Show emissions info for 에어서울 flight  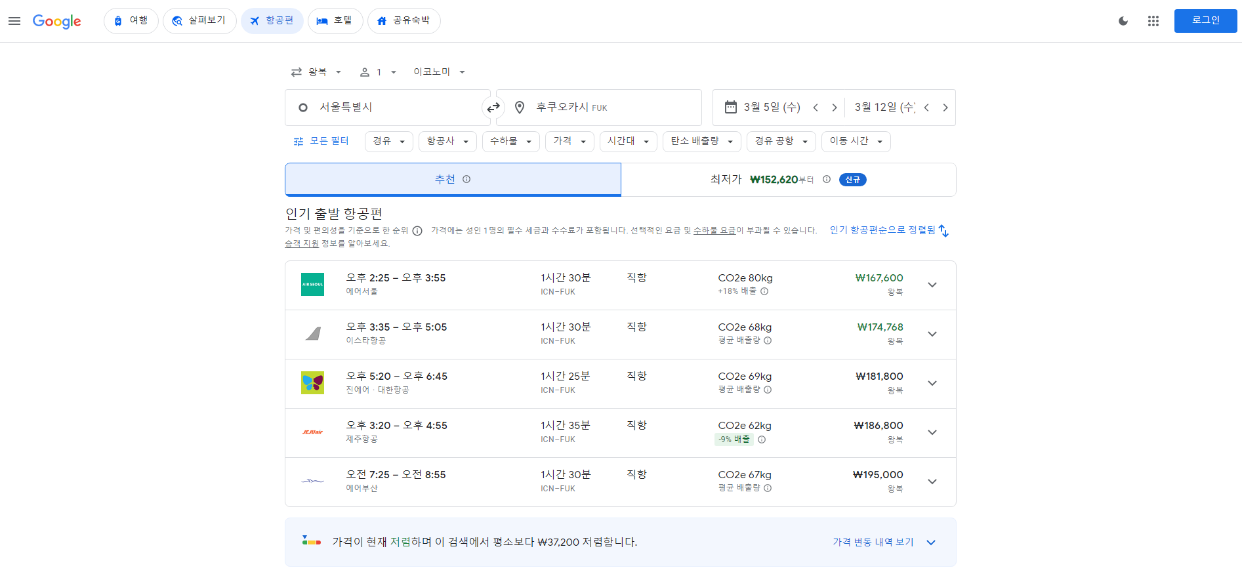pos(764,291)
